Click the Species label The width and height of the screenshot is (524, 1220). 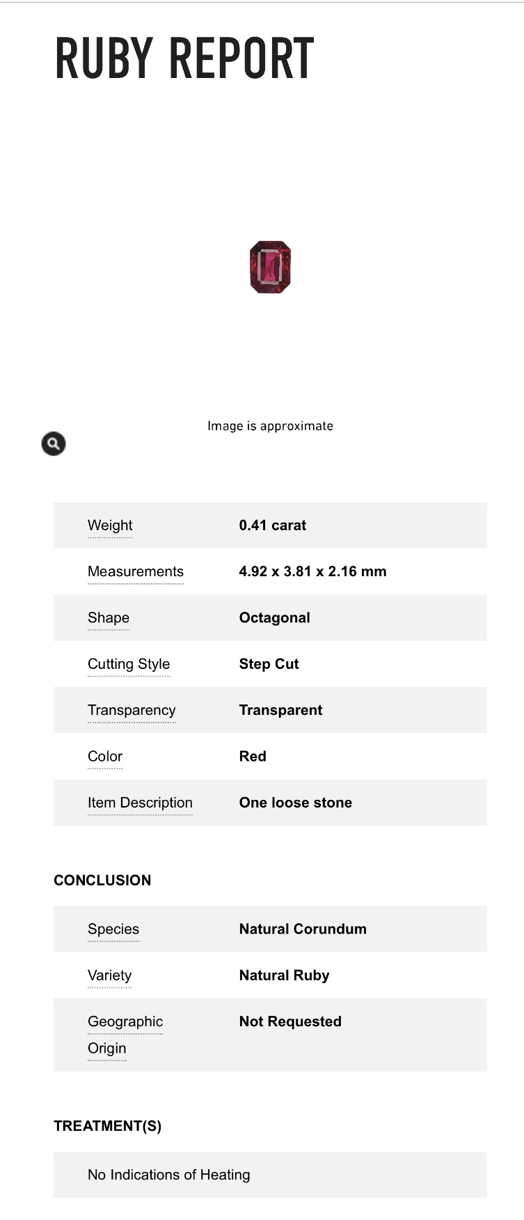113,929
